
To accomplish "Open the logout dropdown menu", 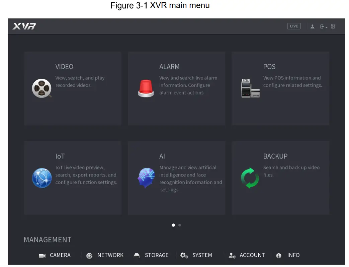I will point(324,27).
